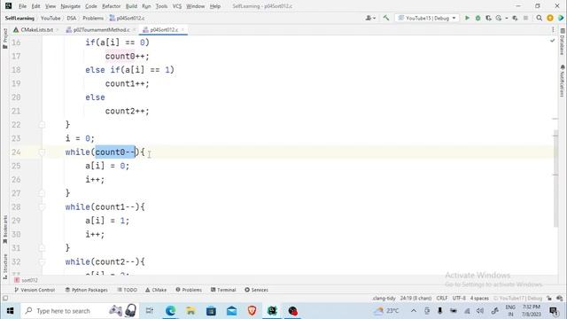Open the Bookmarks tool window on left sidebar

pyautogui.click(x=5, y=230)
